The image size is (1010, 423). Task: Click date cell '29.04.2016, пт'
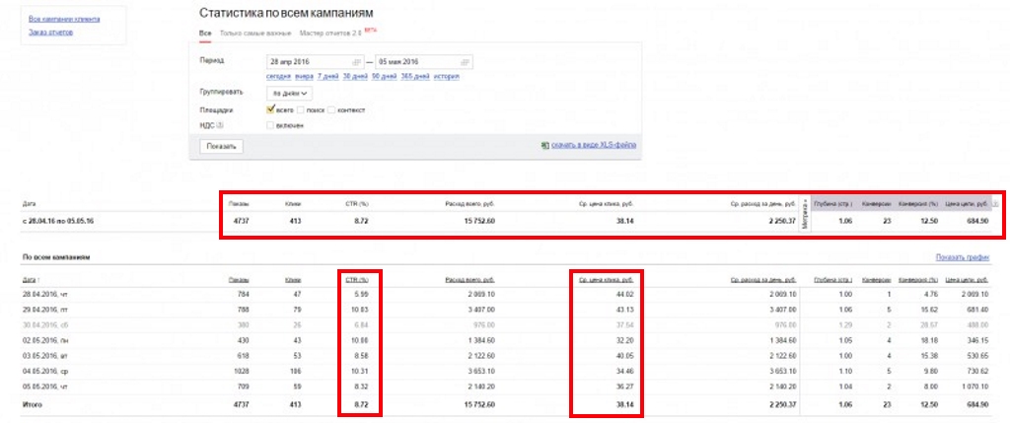point(43,310)
